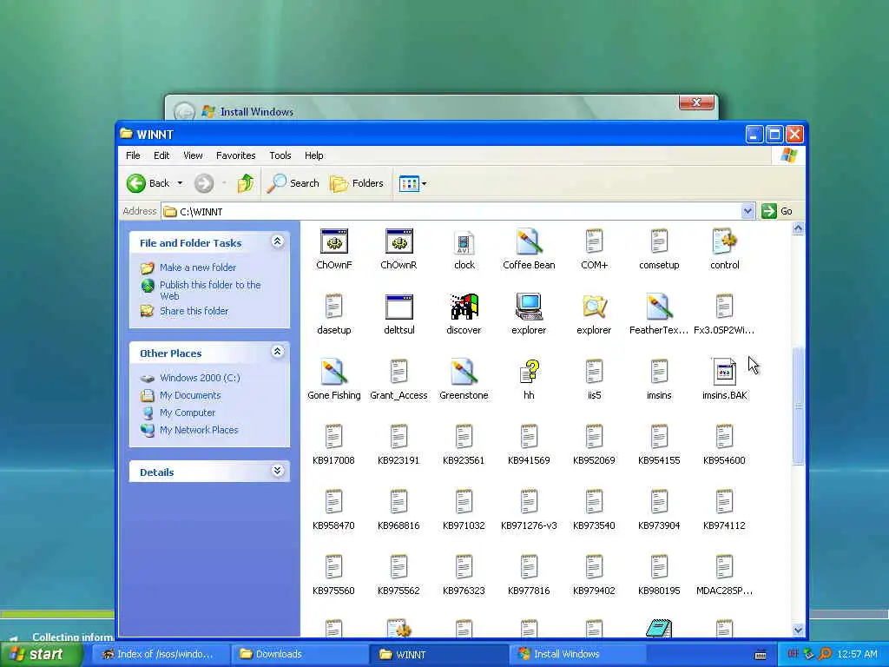
Task: Open My Network Places link
Action: [199, 430]
